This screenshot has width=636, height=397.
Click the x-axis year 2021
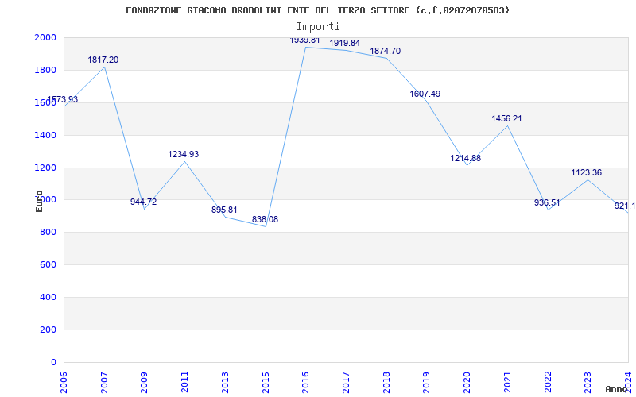tap(507, 383)
